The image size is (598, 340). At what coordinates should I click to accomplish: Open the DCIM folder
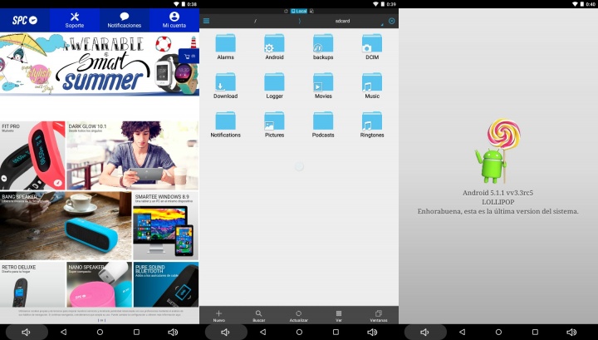(x=372, y=47)
